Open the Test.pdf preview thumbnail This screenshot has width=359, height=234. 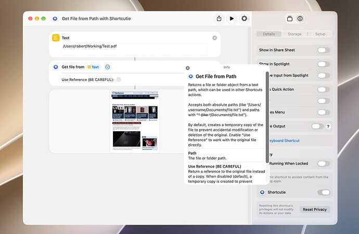(x=135, y=121)
